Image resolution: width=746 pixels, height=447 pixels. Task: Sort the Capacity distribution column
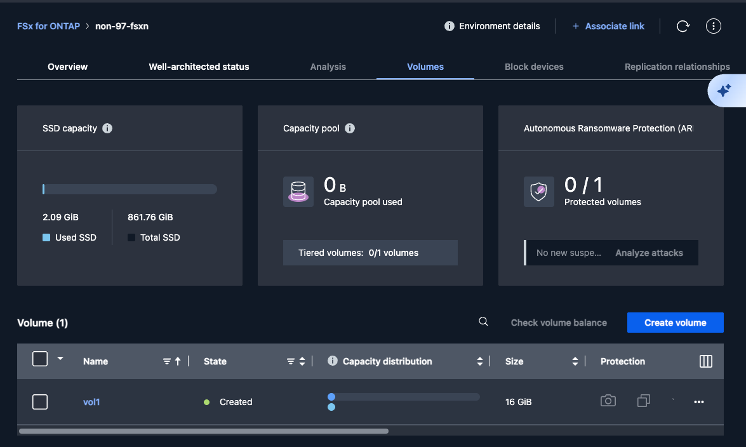pyautogui.click(x=479, y=362)
